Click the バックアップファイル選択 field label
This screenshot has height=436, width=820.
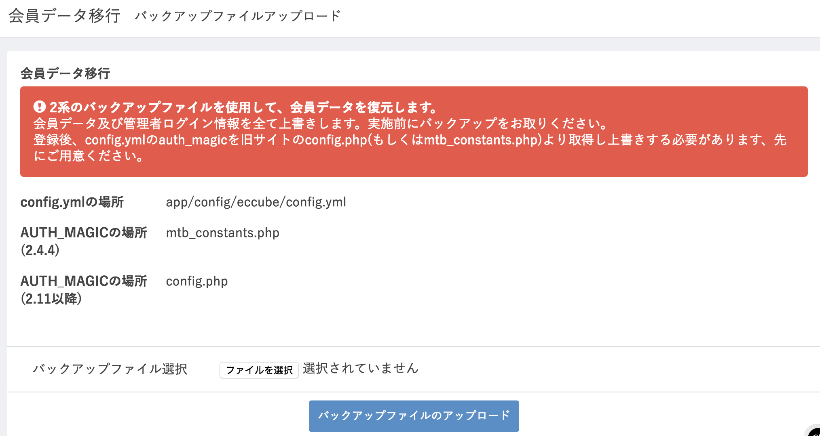coord(110,369)
